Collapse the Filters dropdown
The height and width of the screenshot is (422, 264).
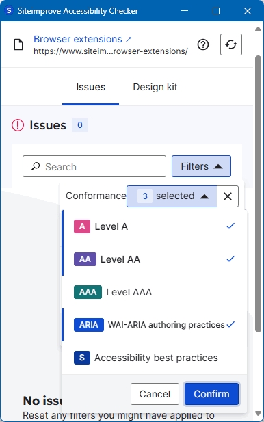(x=201, y=166)
